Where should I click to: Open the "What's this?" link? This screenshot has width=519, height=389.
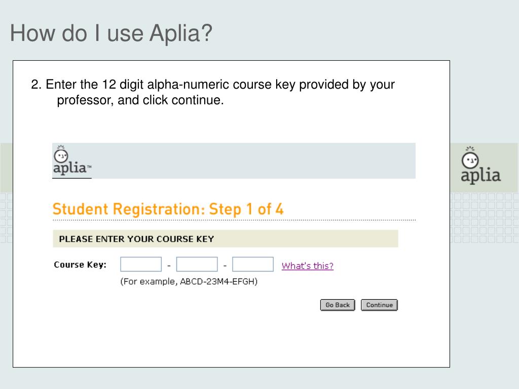point(308,265)
